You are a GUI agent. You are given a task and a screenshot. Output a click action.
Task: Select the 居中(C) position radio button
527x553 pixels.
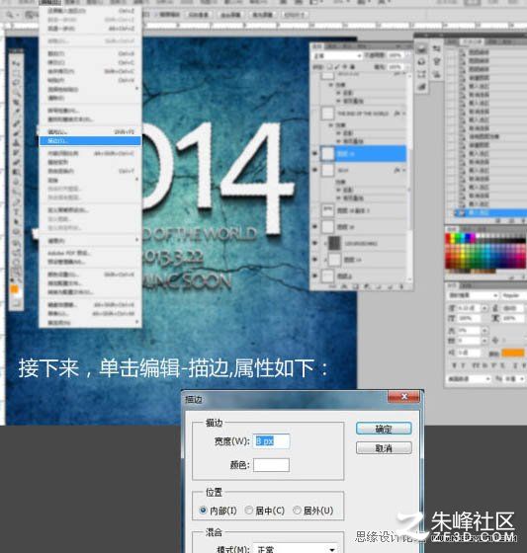[x=265, y=511]
